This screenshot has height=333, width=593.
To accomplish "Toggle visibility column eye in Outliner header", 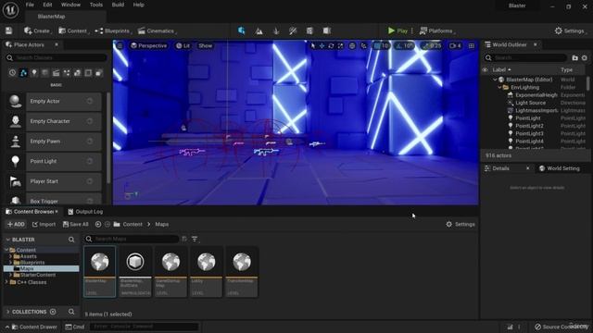I will [485, 70].
